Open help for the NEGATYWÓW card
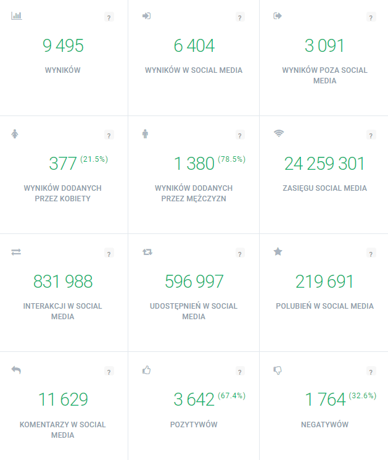 [x=371, y=372]
